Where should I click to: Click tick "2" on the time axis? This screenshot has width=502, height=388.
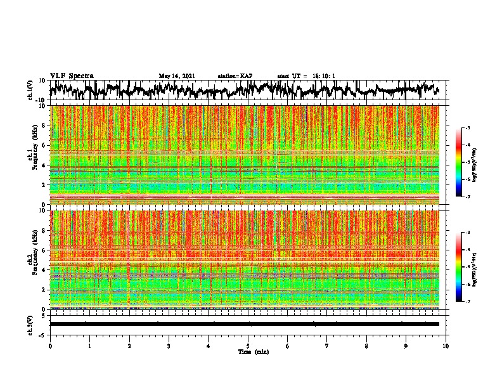coord(129,346)
